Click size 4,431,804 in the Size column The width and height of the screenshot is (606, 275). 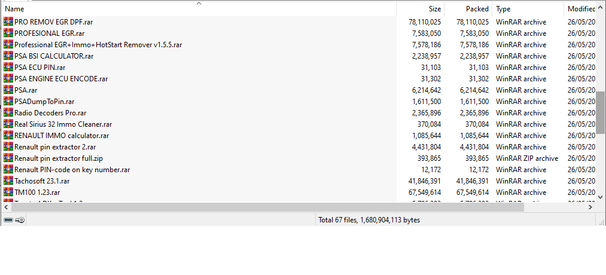tap(427, 147)
